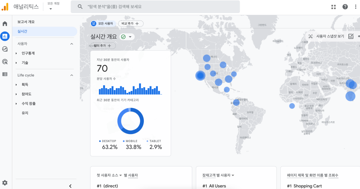
Task: Open the Home icon in left rail
Action: tap(5, 24)
